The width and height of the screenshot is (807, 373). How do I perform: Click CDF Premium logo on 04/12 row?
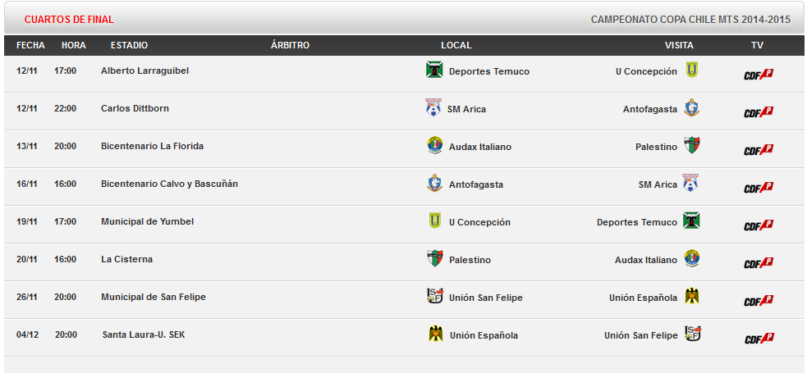pyautogui.click(x=759, y=339)
